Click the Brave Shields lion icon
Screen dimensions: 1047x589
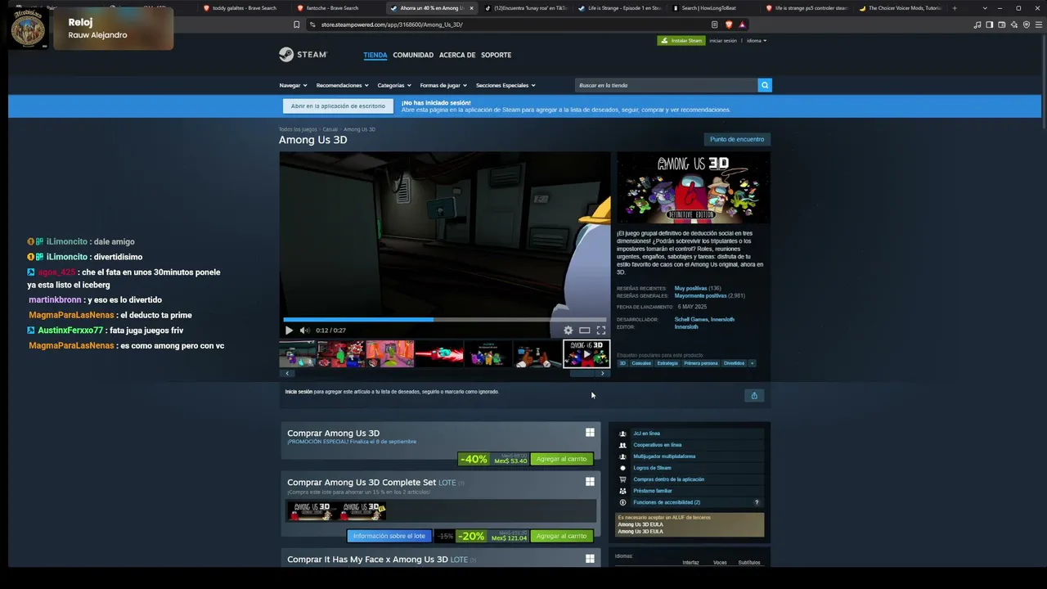click(x=729, y=25)
